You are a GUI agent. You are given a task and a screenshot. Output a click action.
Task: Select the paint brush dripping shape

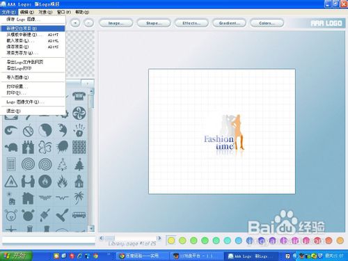pyautogui.click(x=45, y=215)
